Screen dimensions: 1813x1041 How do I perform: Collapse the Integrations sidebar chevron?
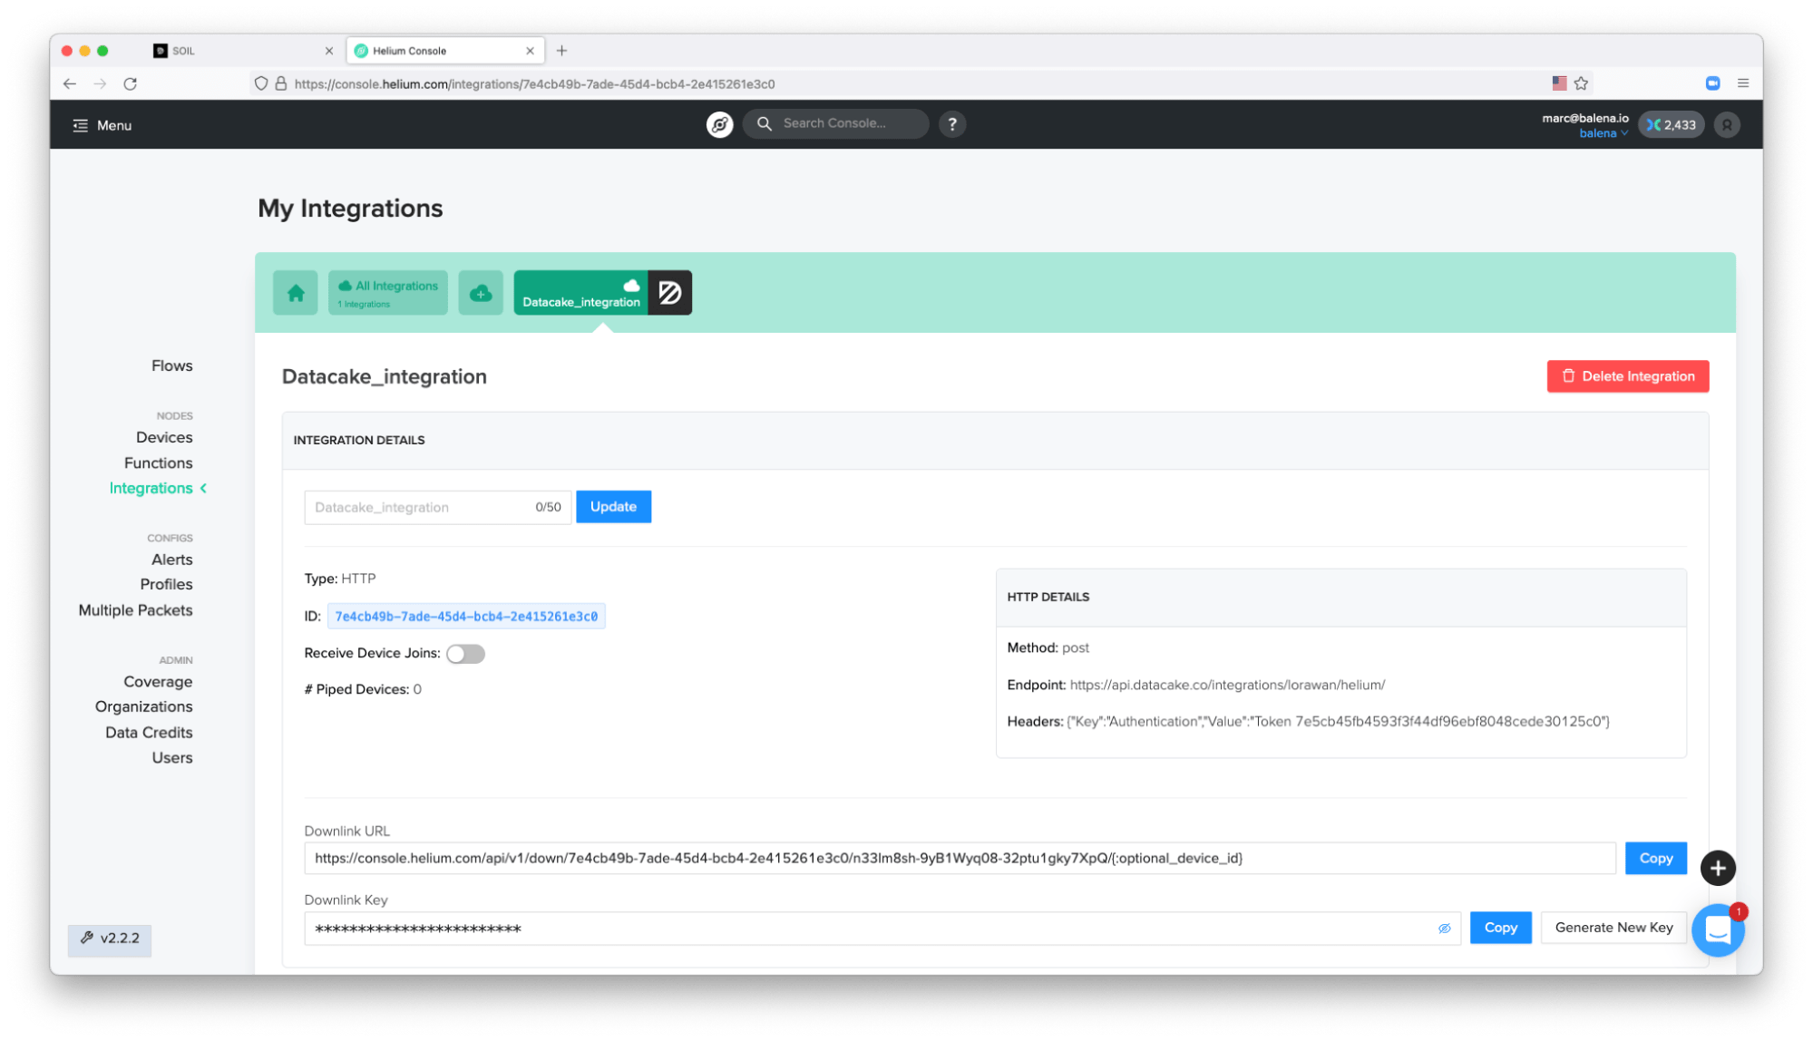[x=204, y=488]
